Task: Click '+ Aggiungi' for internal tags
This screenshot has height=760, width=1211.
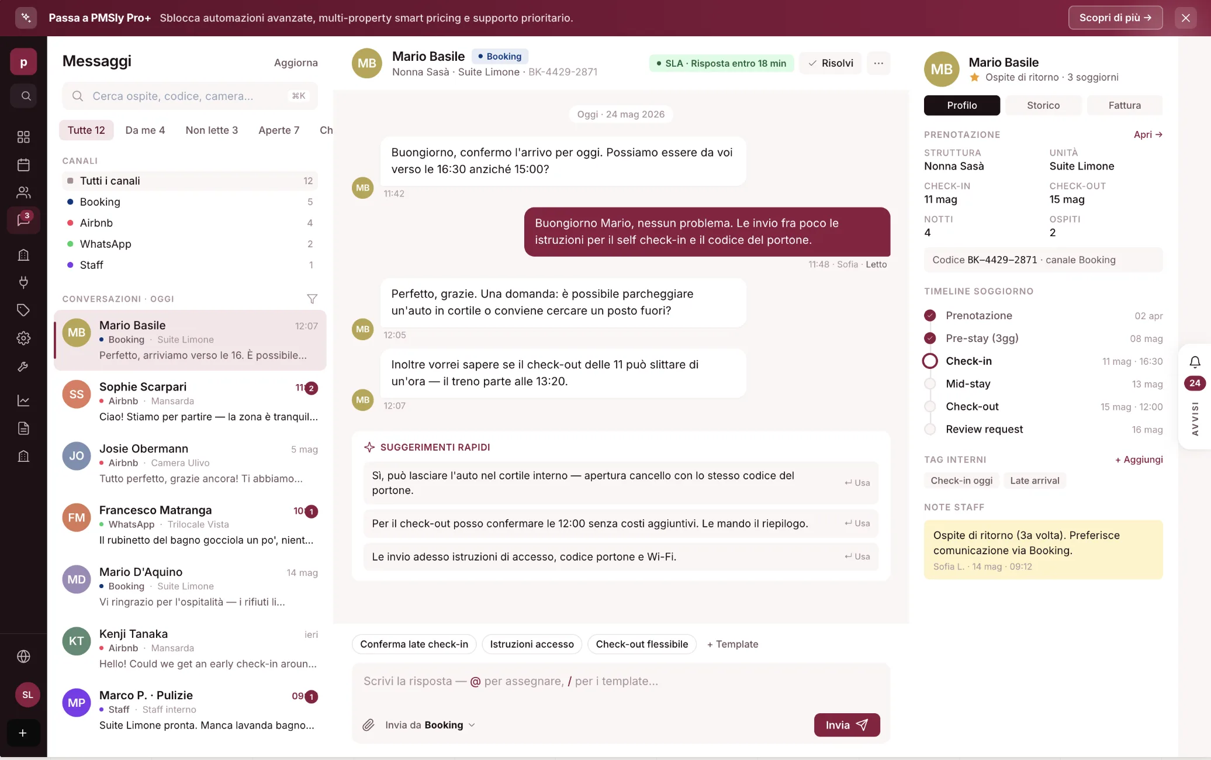Action: coord(1139,460)
